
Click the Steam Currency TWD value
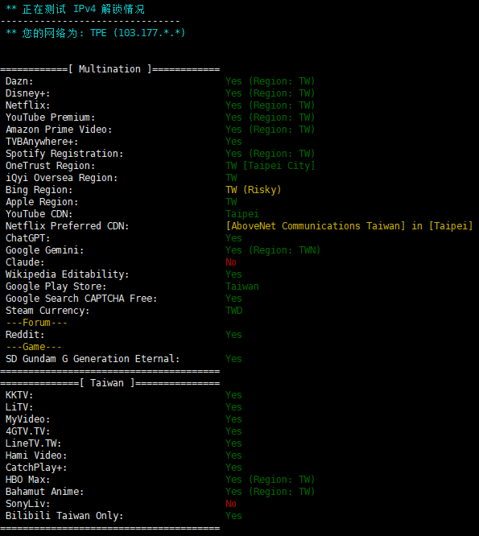pos(234,311)
